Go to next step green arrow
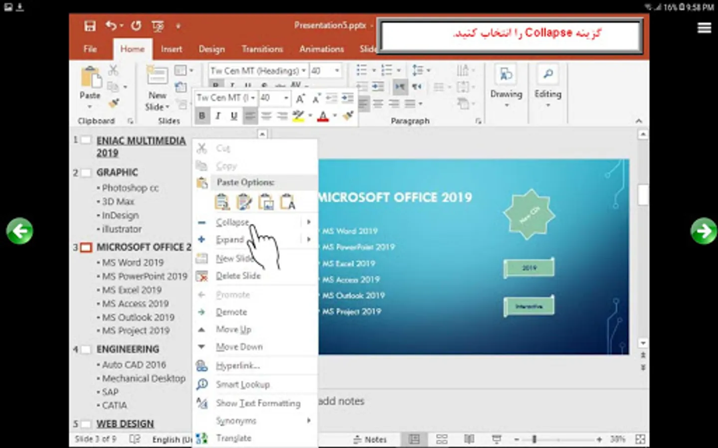Viewport: 718px width, 448px height. click(x=704, y=231)
